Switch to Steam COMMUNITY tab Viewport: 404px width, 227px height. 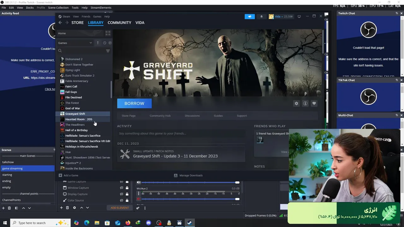click(x=119, y=23)
